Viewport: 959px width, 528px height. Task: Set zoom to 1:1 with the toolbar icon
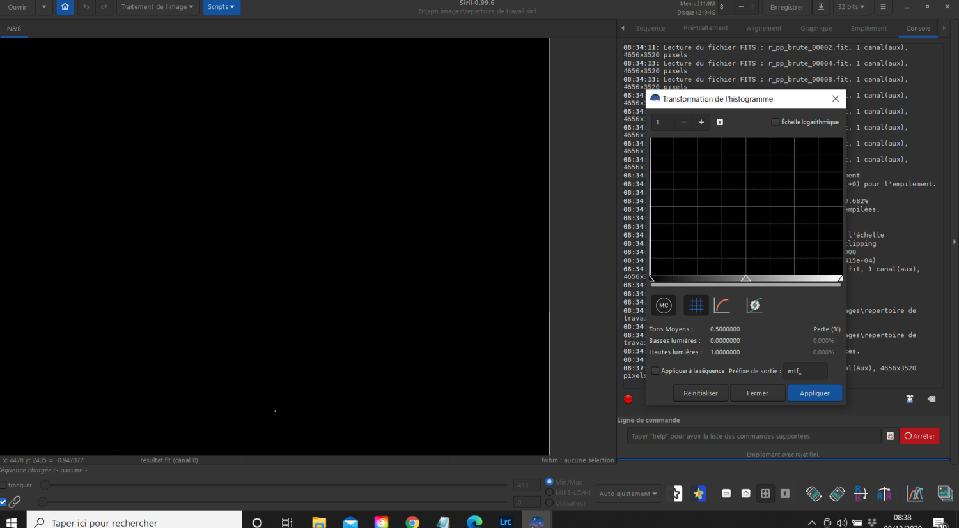point(784,494)
